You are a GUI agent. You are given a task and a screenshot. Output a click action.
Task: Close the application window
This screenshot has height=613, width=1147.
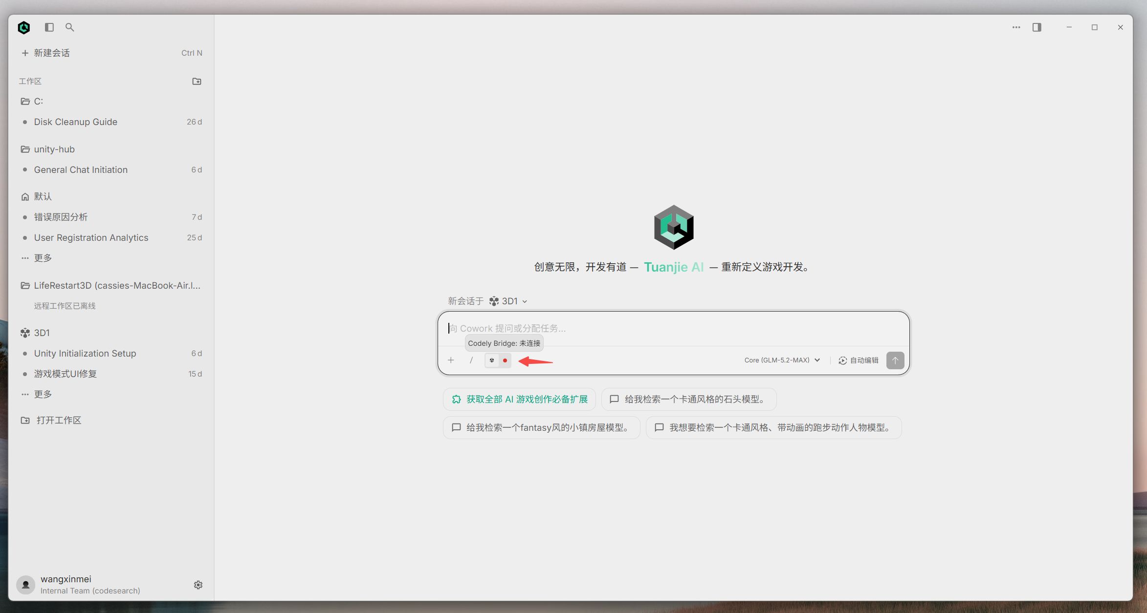click(x=1121, y=27)
